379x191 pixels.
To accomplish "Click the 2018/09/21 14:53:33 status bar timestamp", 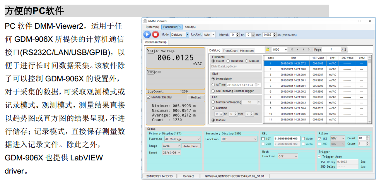I will coord(159,176).
